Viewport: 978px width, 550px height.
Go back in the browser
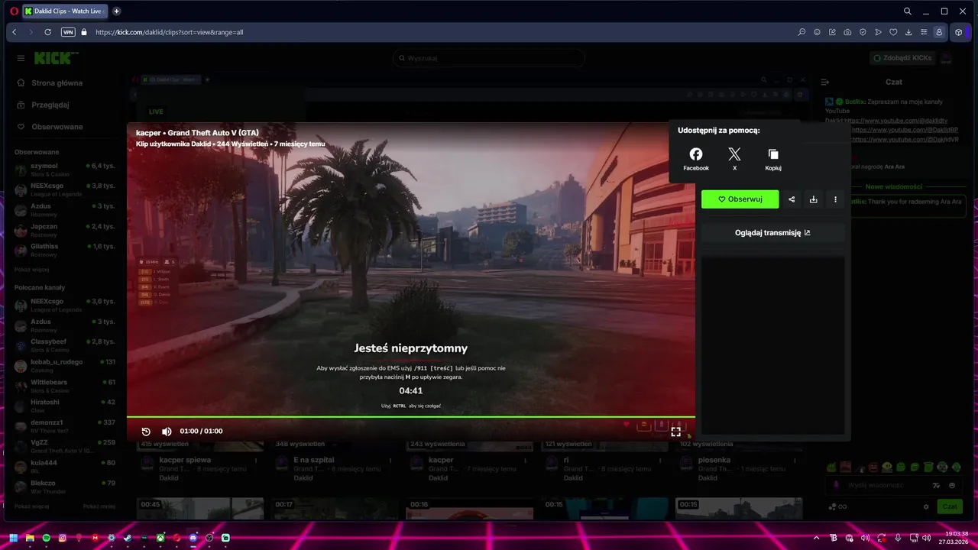click(15, 32)
